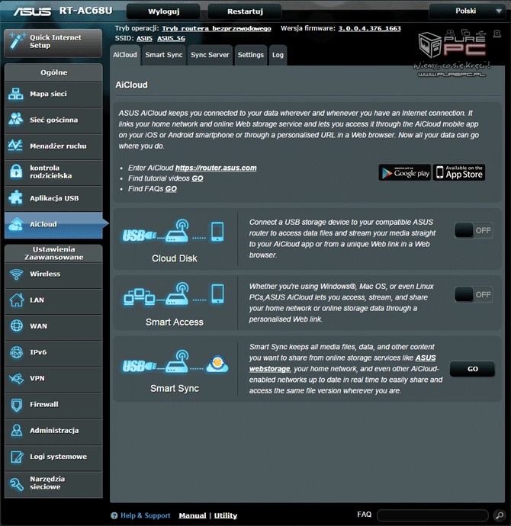Select the AiCloud tab
The image size is (511, 526).
tap(125, 55)
